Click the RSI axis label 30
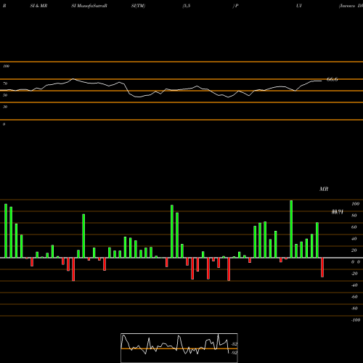The image size is (363, 363). tap(5, 107)
